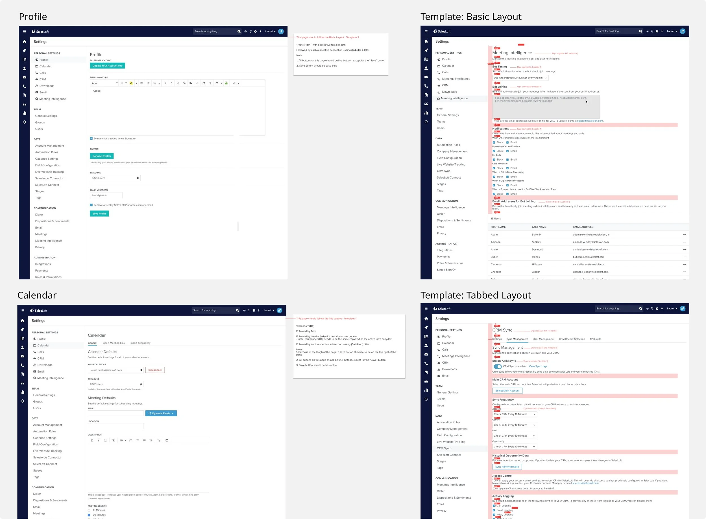Click Update Your Account Info button

pyautogui.click(x=107, y=66)
